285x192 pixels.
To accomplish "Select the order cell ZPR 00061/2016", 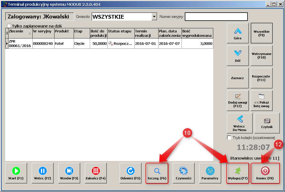I will [x=20, y=43].
